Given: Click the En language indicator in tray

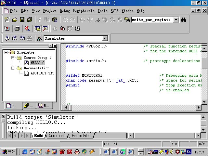Looking at the screenshot, I should [x=189, y=152].
